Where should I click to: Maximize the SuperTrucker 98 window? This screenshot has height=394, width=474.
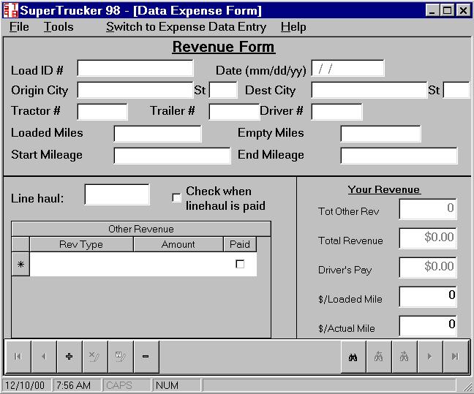[447, 10]
